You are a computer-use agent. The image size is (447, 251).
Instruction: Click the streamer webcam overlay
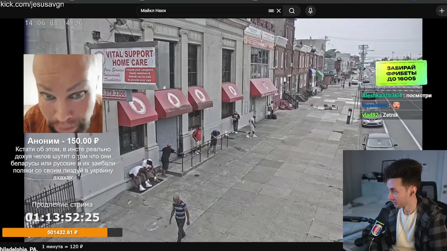[x=395, y=200]
